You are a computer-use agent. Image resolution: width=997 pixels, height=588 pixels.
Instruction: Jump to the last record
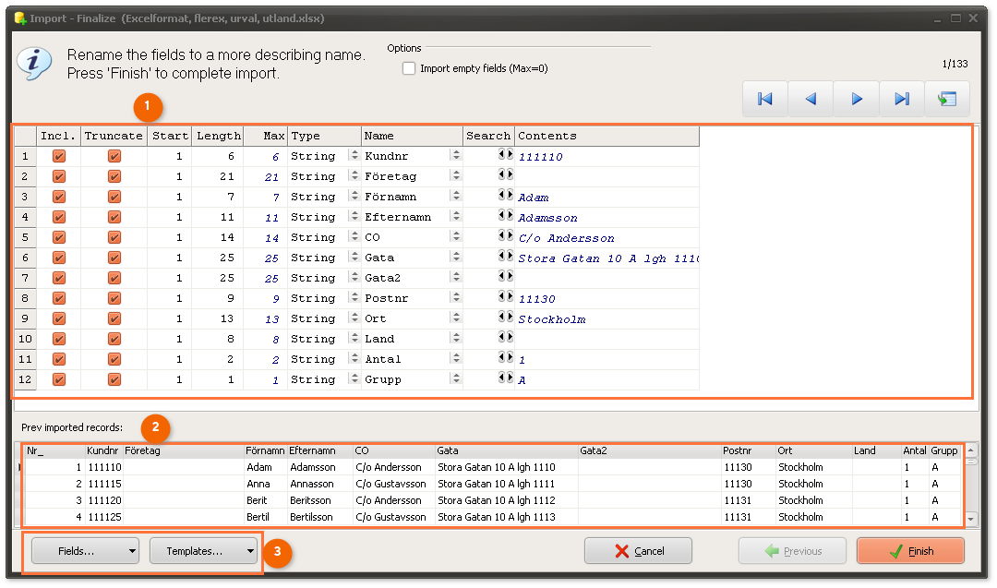(902, 99)
